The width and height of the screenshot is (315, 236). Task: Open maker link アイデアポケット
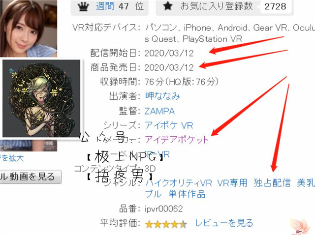pyautogui.click(x=177, y=140)
